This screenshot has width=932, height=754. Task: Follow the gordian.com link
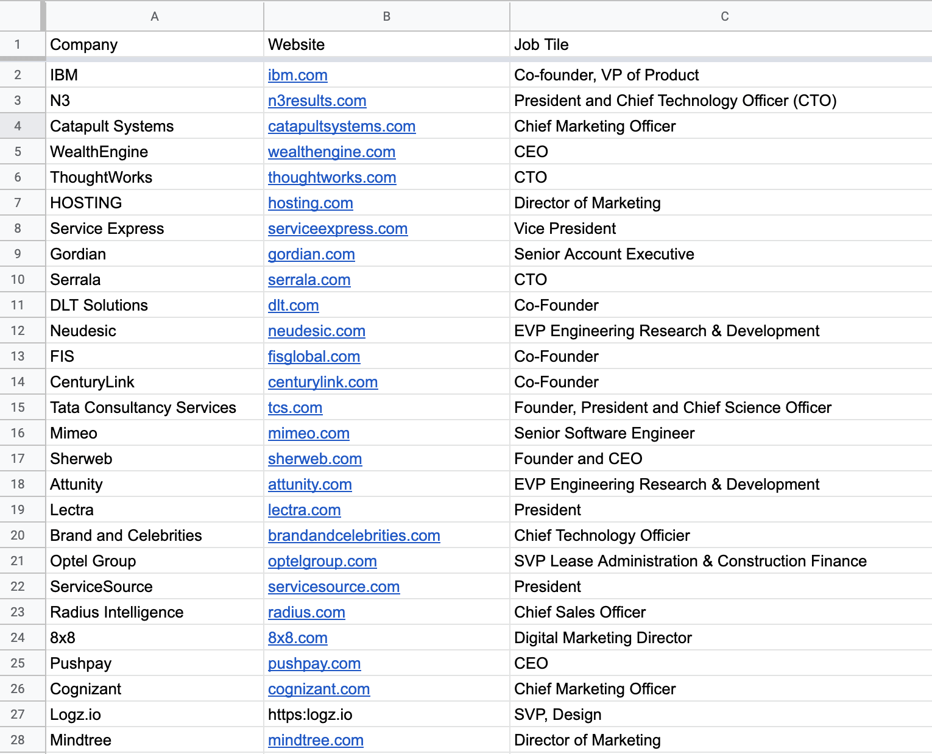311,254
